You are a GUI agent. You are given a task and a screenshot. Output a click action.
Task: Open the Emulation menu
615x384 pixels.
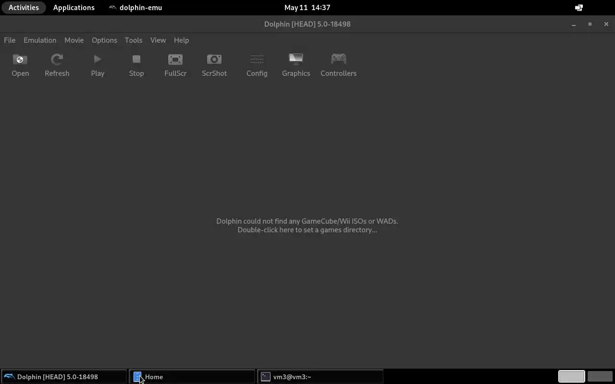(x=40, y=40)
